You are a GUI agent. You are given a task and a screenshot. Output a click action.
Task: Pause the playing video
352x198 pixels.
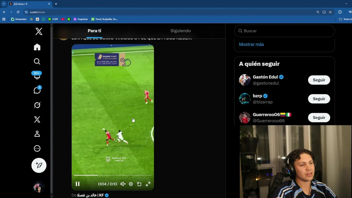[x=78, y=184]
